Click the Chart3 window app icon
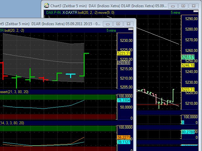Viewport: 202px width, 151px height. click(x=47, y=6)
